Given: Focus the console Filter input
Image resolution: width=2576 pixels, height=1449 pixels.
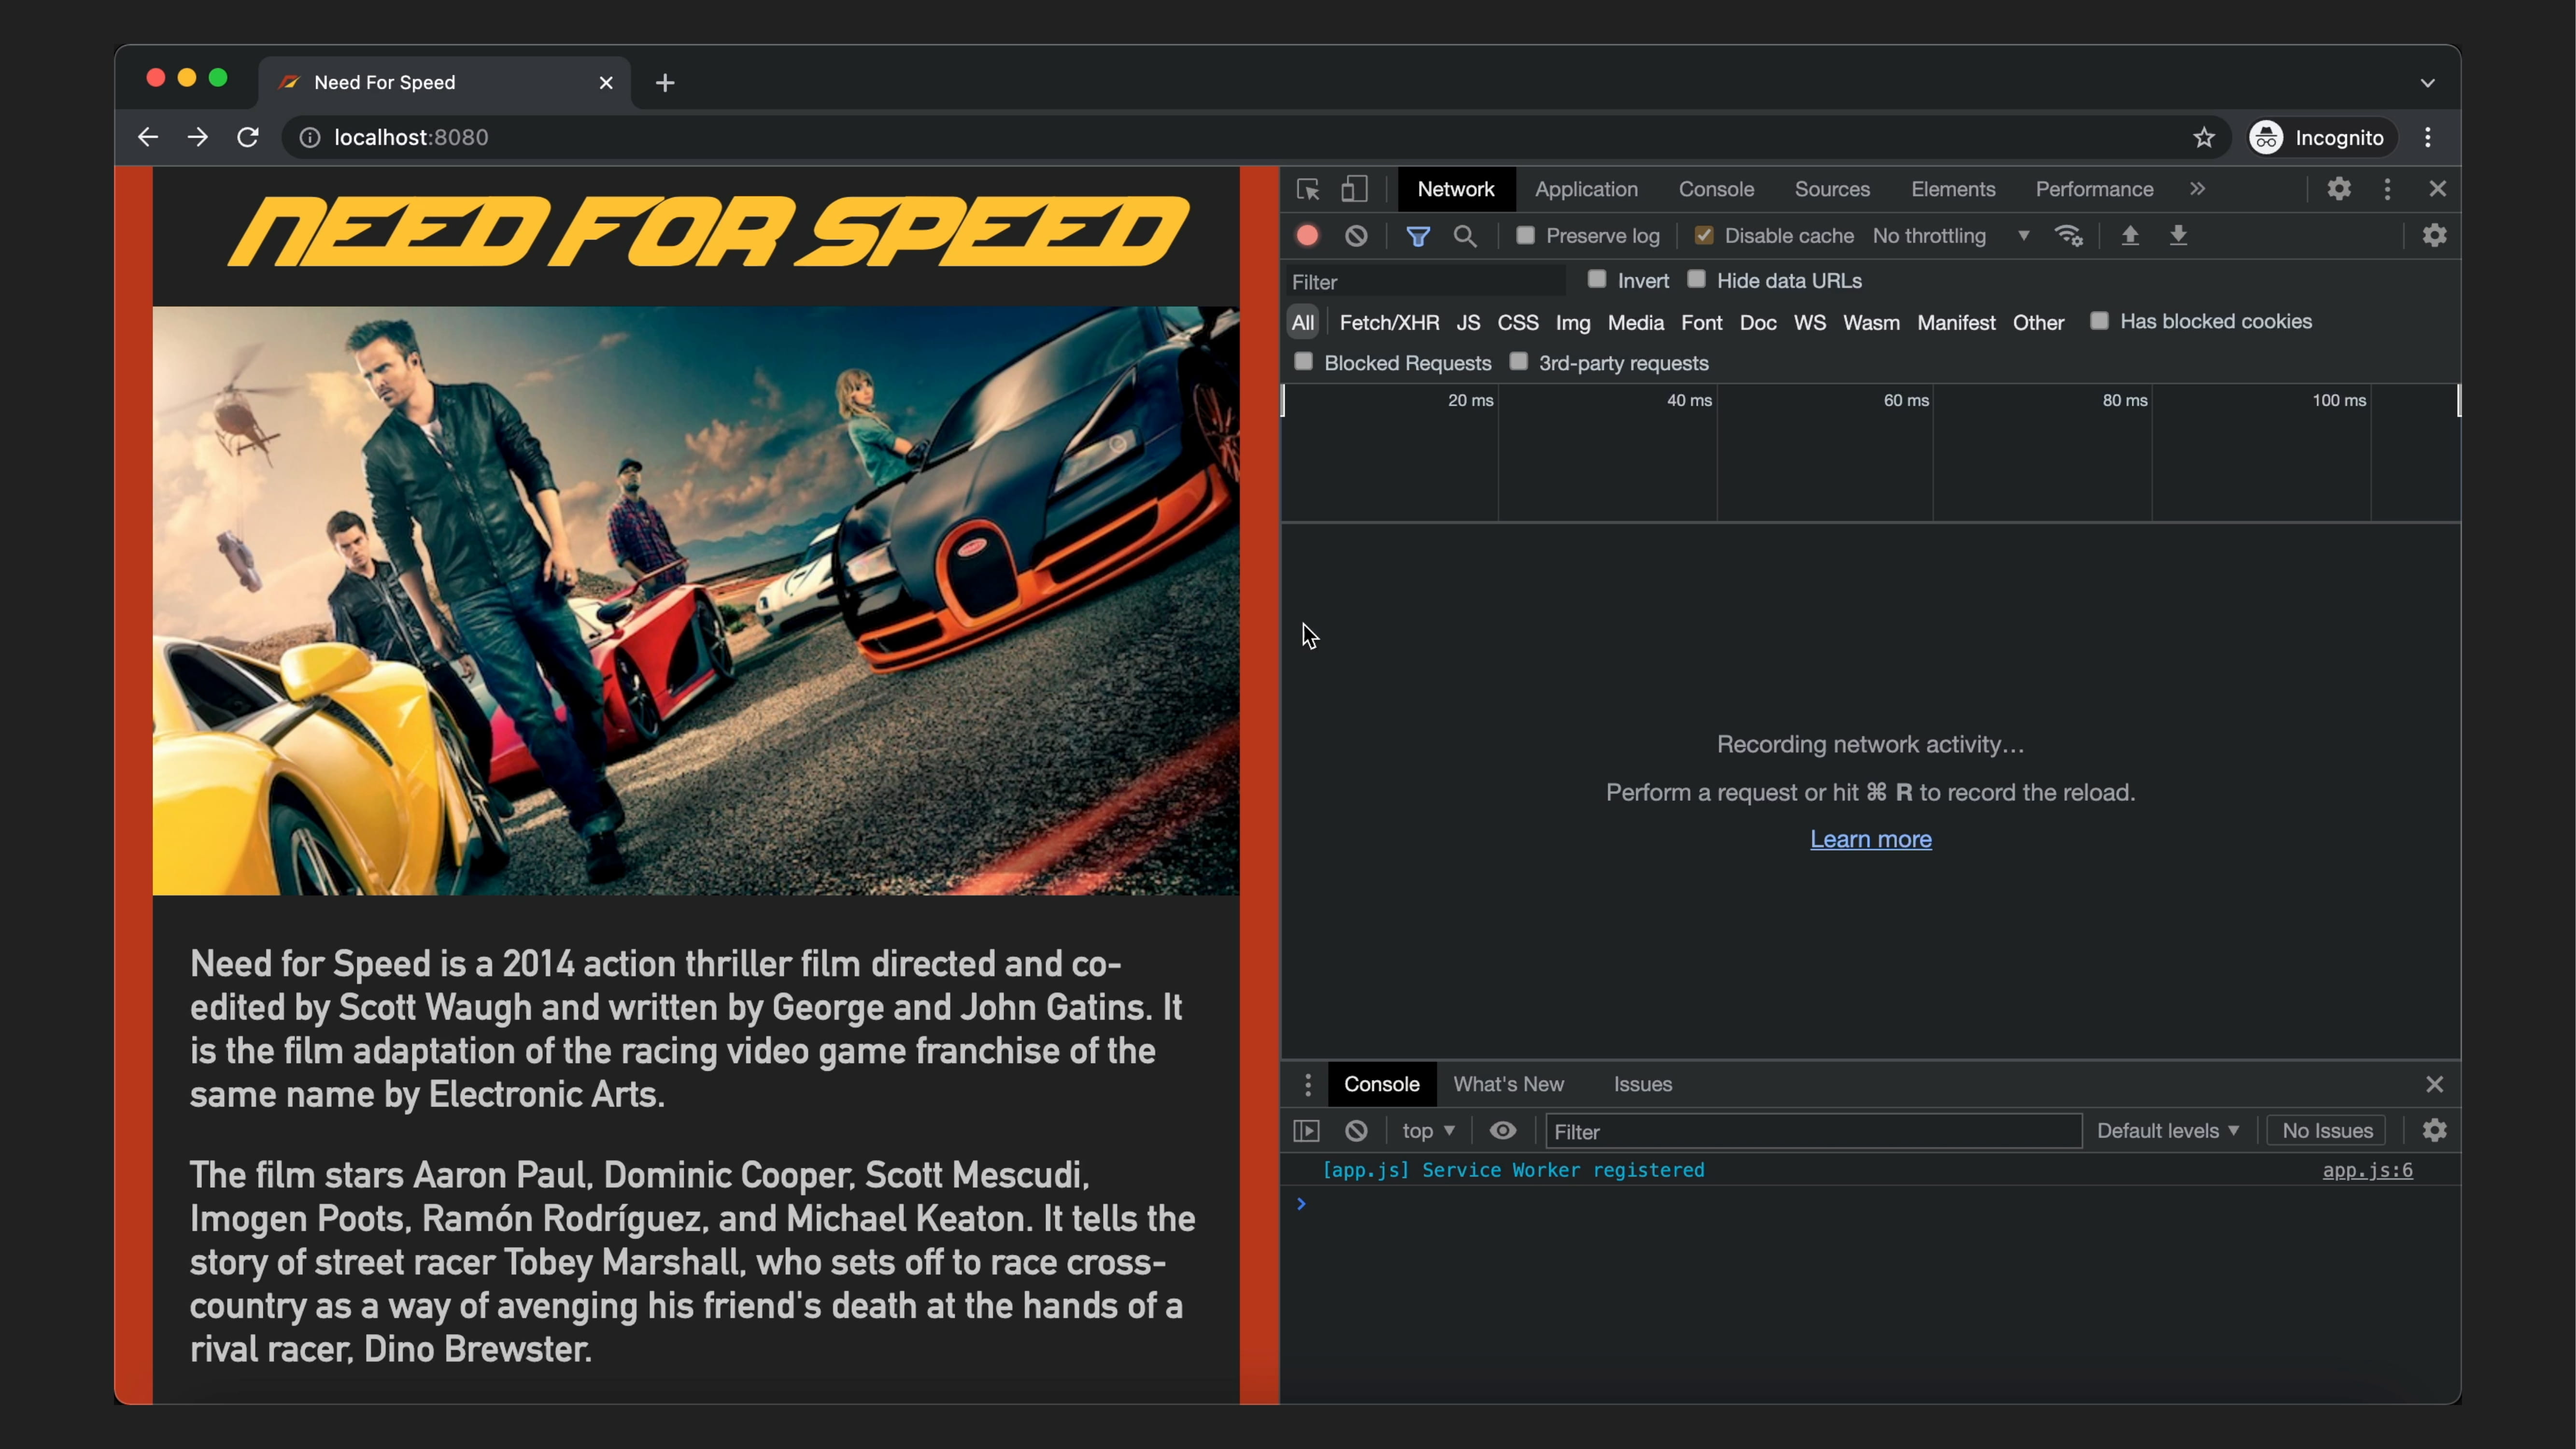Looking at the screenshot, I should pyautogui.click(x=1813, y=1131).
